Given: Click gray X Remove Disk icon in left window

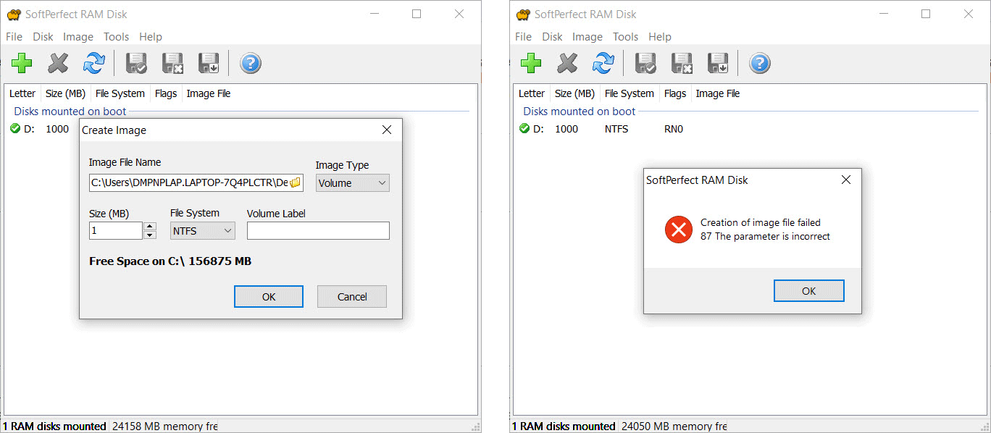Looking at the screenshot, I should (x=58, y=64).
